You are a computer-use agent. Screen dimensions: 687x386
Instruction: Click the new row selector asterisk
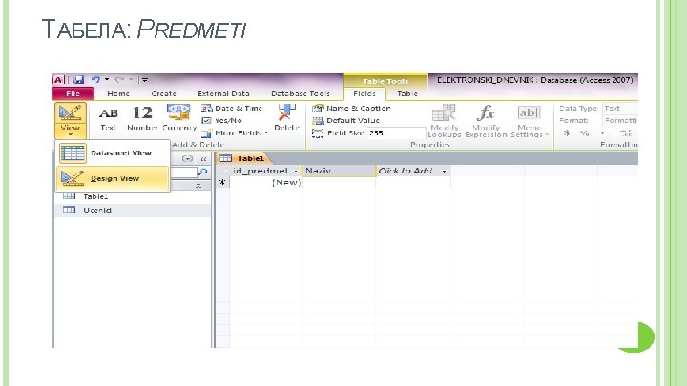click(x=222, y=182)
